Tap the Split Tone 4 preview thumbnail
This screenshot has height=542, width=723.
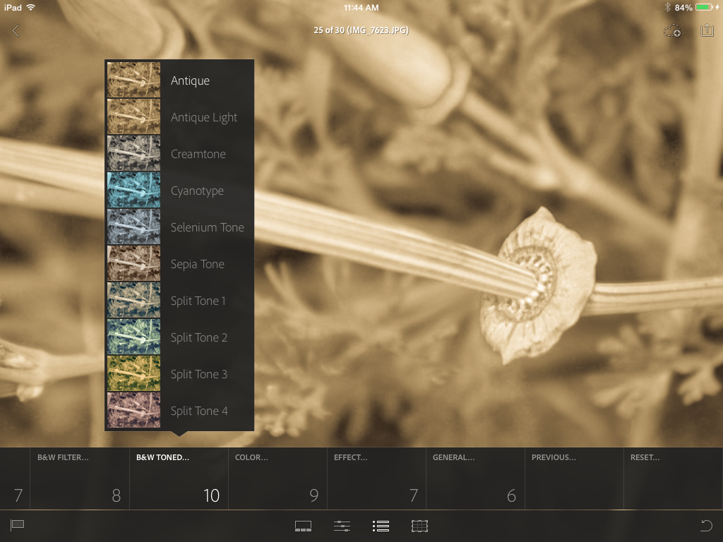133,410
